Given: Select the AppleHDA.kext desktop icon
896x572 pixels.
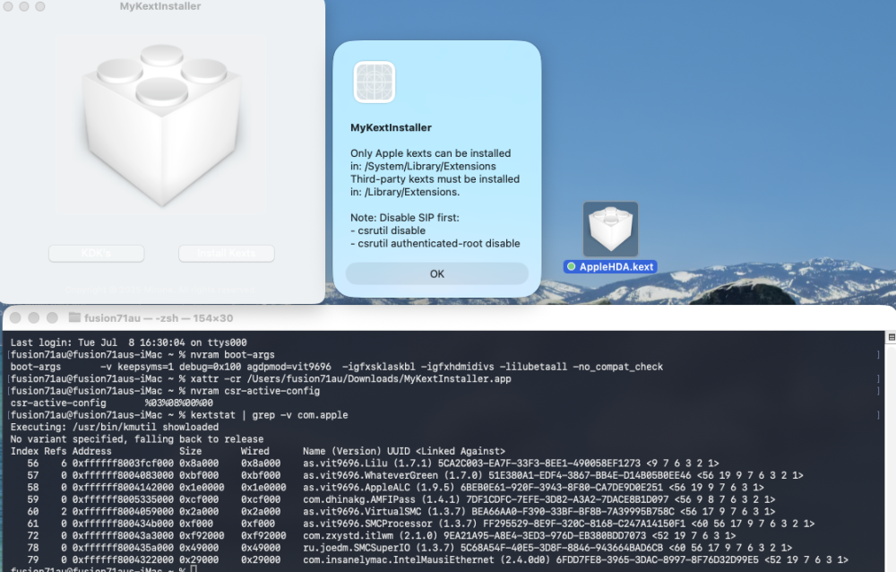Looking at the screenshot, I should pyautogui.click(x=610, y=229).
